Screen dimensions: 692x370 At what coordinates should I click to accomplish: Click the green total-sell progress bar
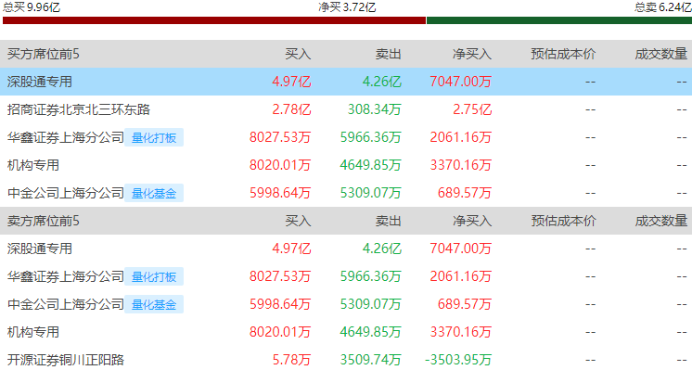point(559,20)
